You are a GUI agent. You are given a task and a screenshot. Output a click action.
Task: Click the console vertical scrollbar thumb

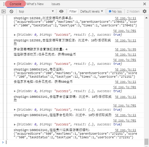[x=146, y=142]
